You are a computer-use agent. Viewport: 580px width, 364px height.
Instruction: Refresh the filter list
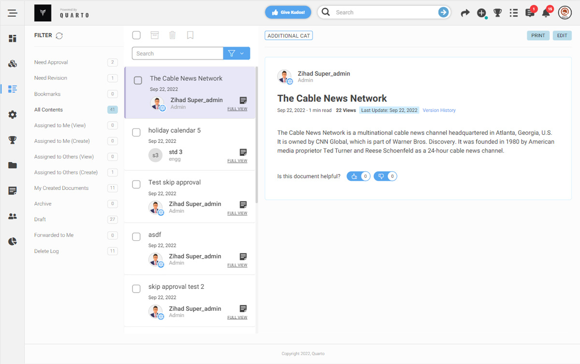(x=59, y=36)
